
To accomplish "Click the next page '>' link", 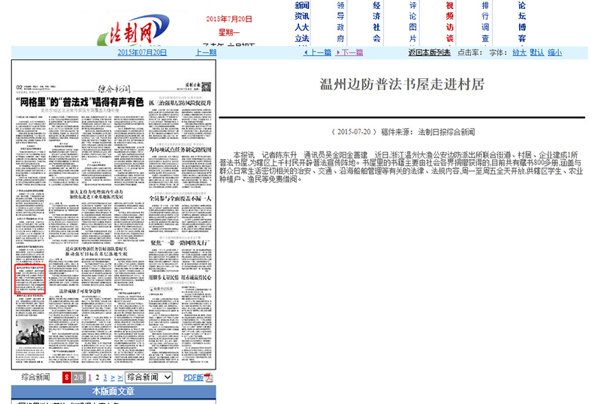I will pos(113,378).
